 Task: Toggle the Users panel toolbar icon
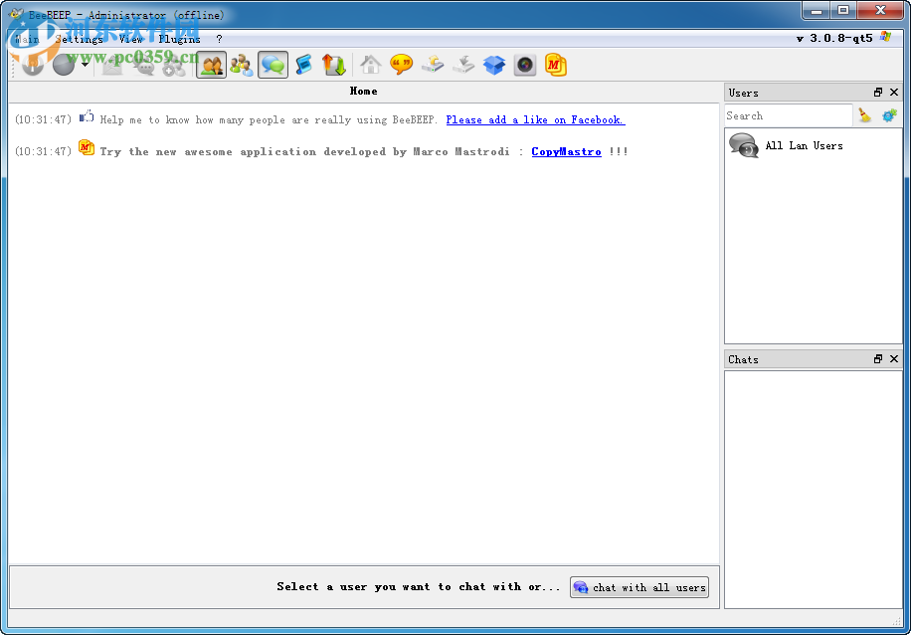click(211, 65)
